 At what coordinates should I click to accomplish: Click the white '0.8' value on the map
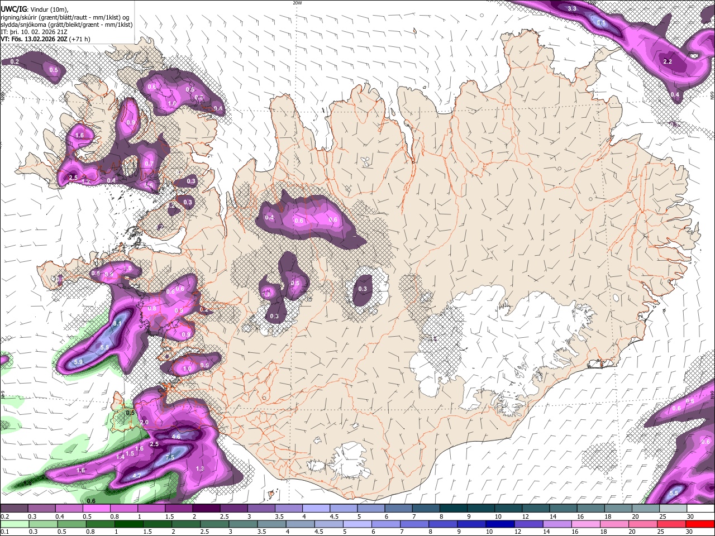[x=152, y=308]
